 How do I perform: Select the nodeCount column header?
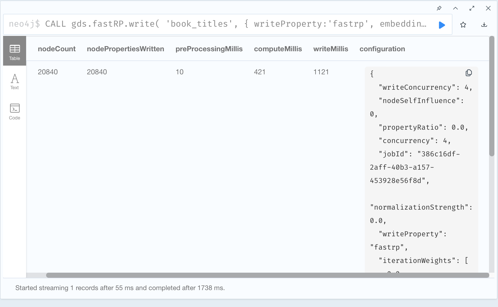pyautogui.click(x=57, y=48)
